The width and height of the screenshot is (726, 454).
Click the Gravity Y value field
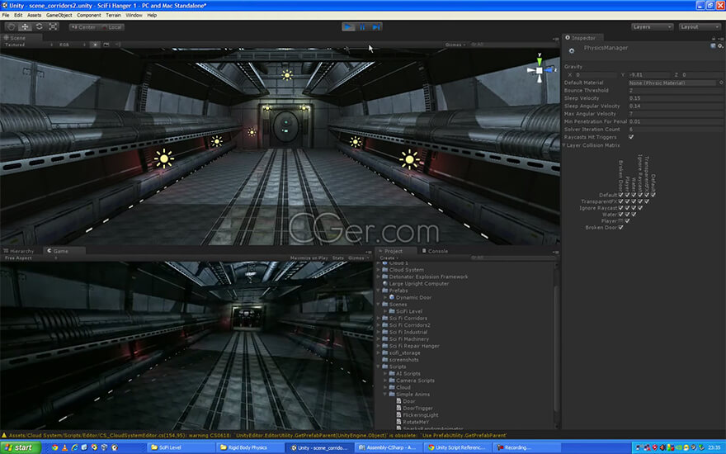pos(648,74)
